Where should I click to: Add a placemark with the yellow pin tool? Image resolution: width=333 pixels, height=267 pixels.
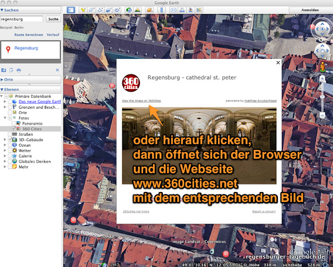tap(83, 10)
